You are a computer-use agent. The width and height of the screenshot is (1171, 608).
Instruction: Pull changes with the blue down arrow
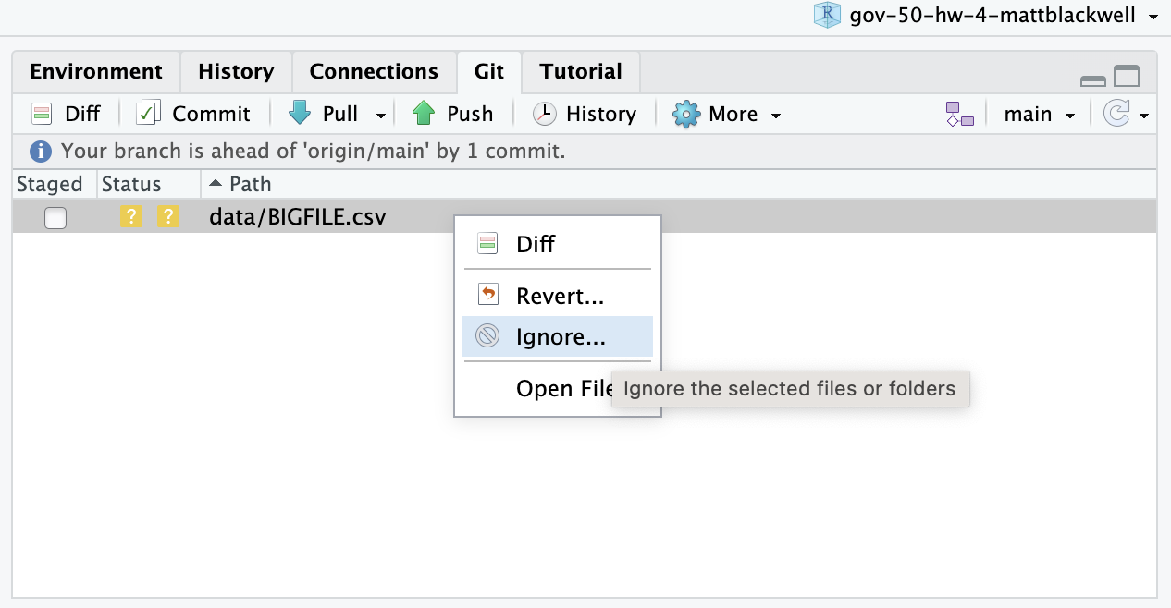300,114
